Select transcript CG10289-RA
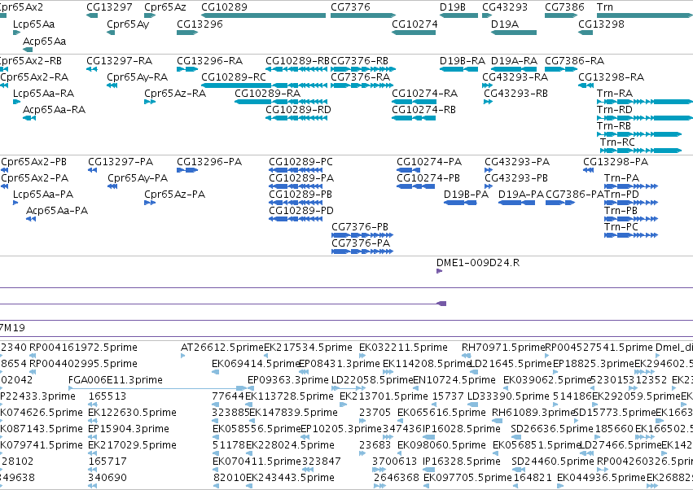The image size is (693, 490). [x=281, y=102]
